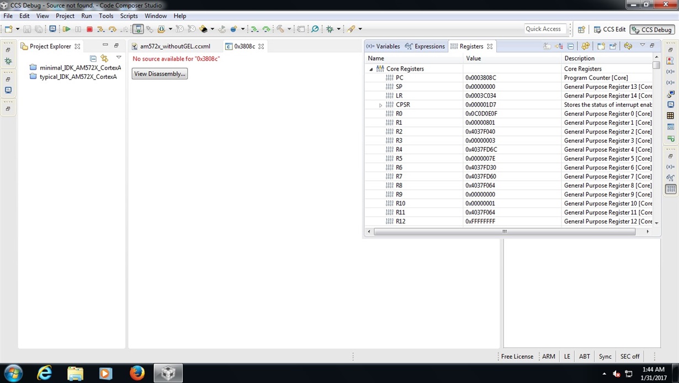Switch to the CCS Edit perspective
The width and height of the screenshot is (679, 383).
click(x=609, y=29)
